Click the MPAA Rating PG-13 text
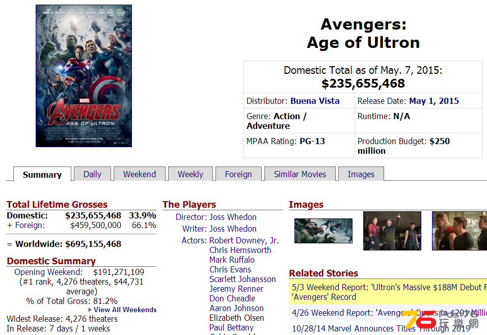The height and width of the screenshot is (335, 487). coord(285,141)
